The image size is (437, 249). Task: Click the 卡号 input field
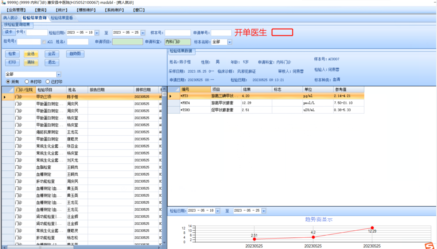pyautogui.click(x=37, y=33)
